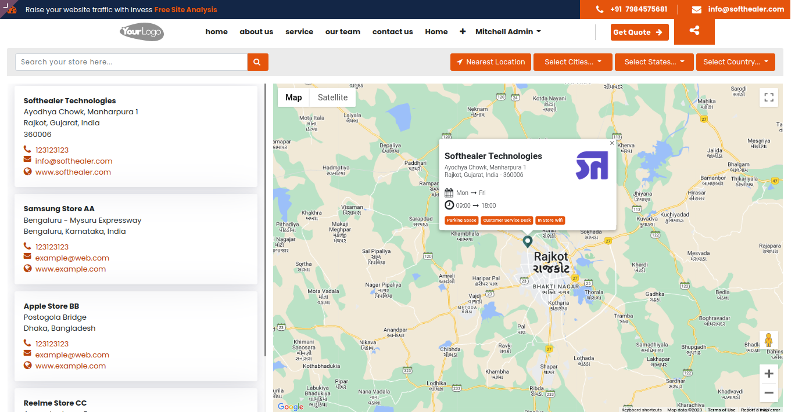
Task: Click the orange search magnifier button
Action: click(x=257, y=62)
